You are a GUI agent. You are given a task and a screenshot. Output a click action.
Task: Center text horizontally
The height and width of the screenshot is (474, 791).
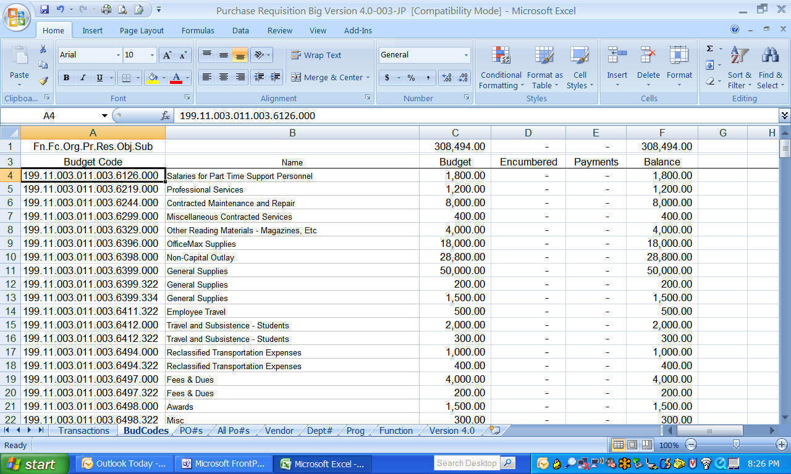(x=224, y=77)
